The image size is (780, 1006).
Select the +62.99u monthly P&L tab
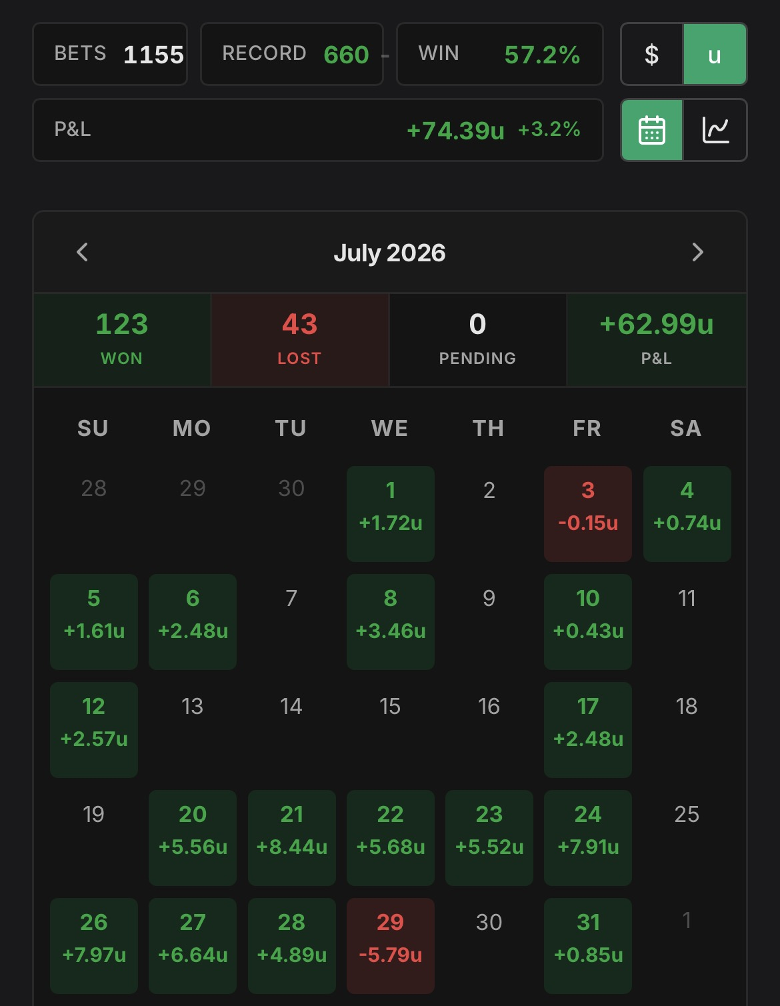tap(657, 340)
